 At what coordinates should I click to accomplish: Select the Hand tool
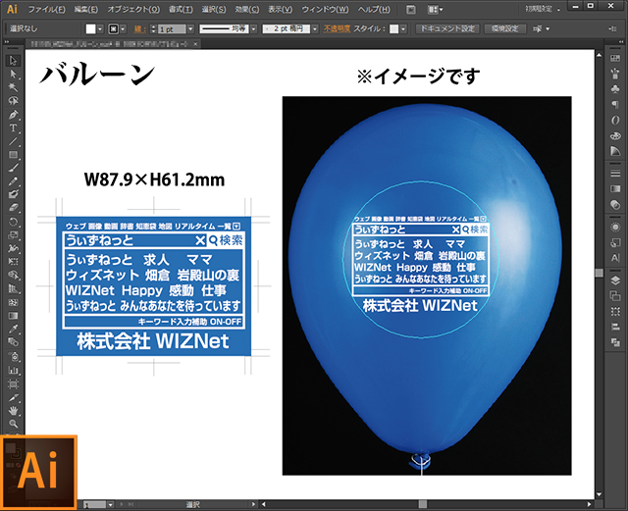pos(13,411)
